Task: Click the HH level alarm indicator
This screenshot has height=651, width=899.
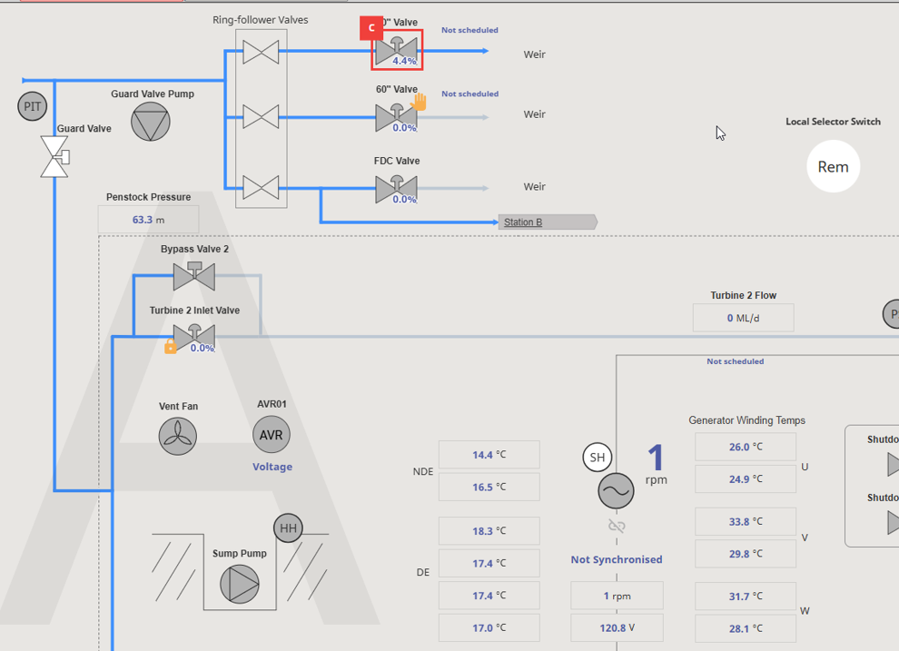Action: [288, 528]
